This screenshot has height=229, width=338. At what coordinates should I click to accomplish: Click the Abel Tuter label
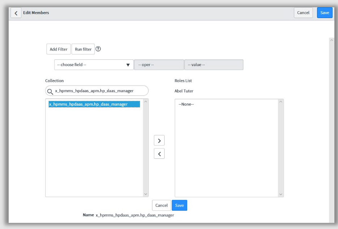[184, 91]
